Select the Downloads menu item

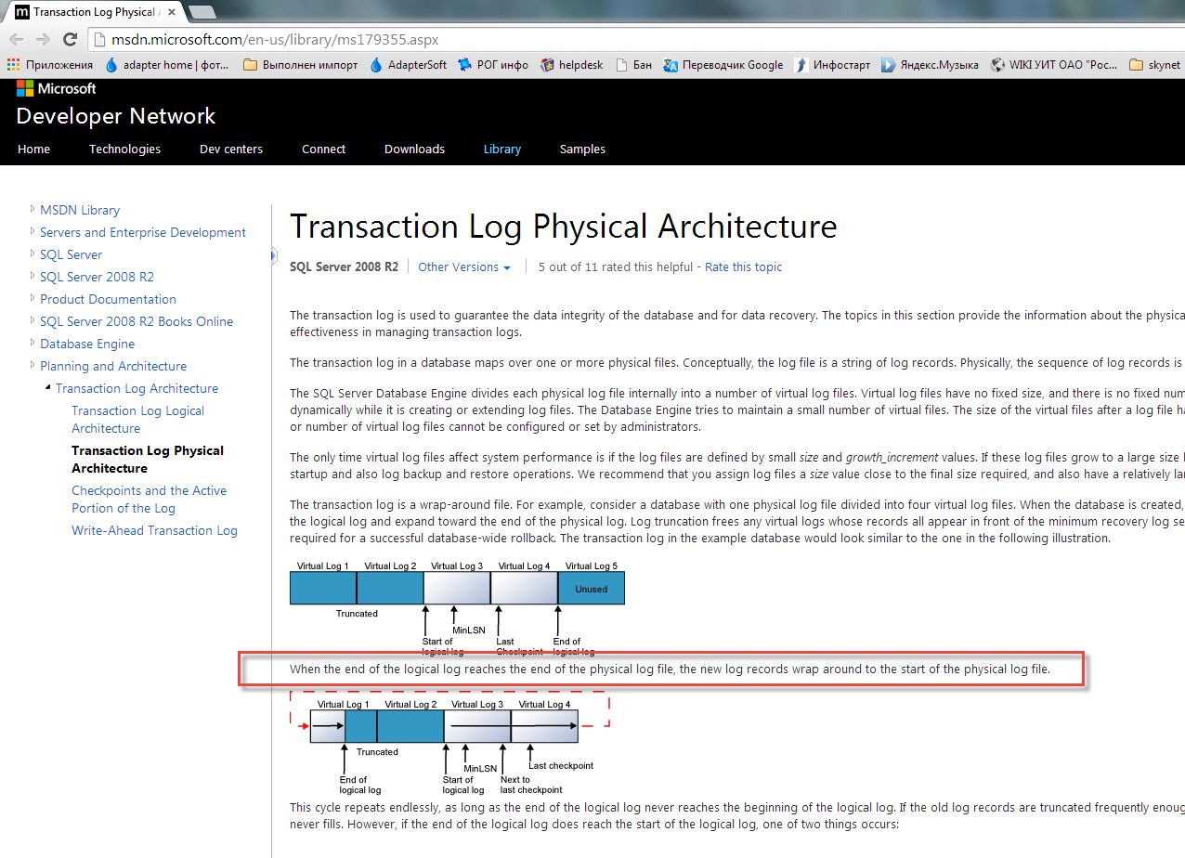point(414,149)
